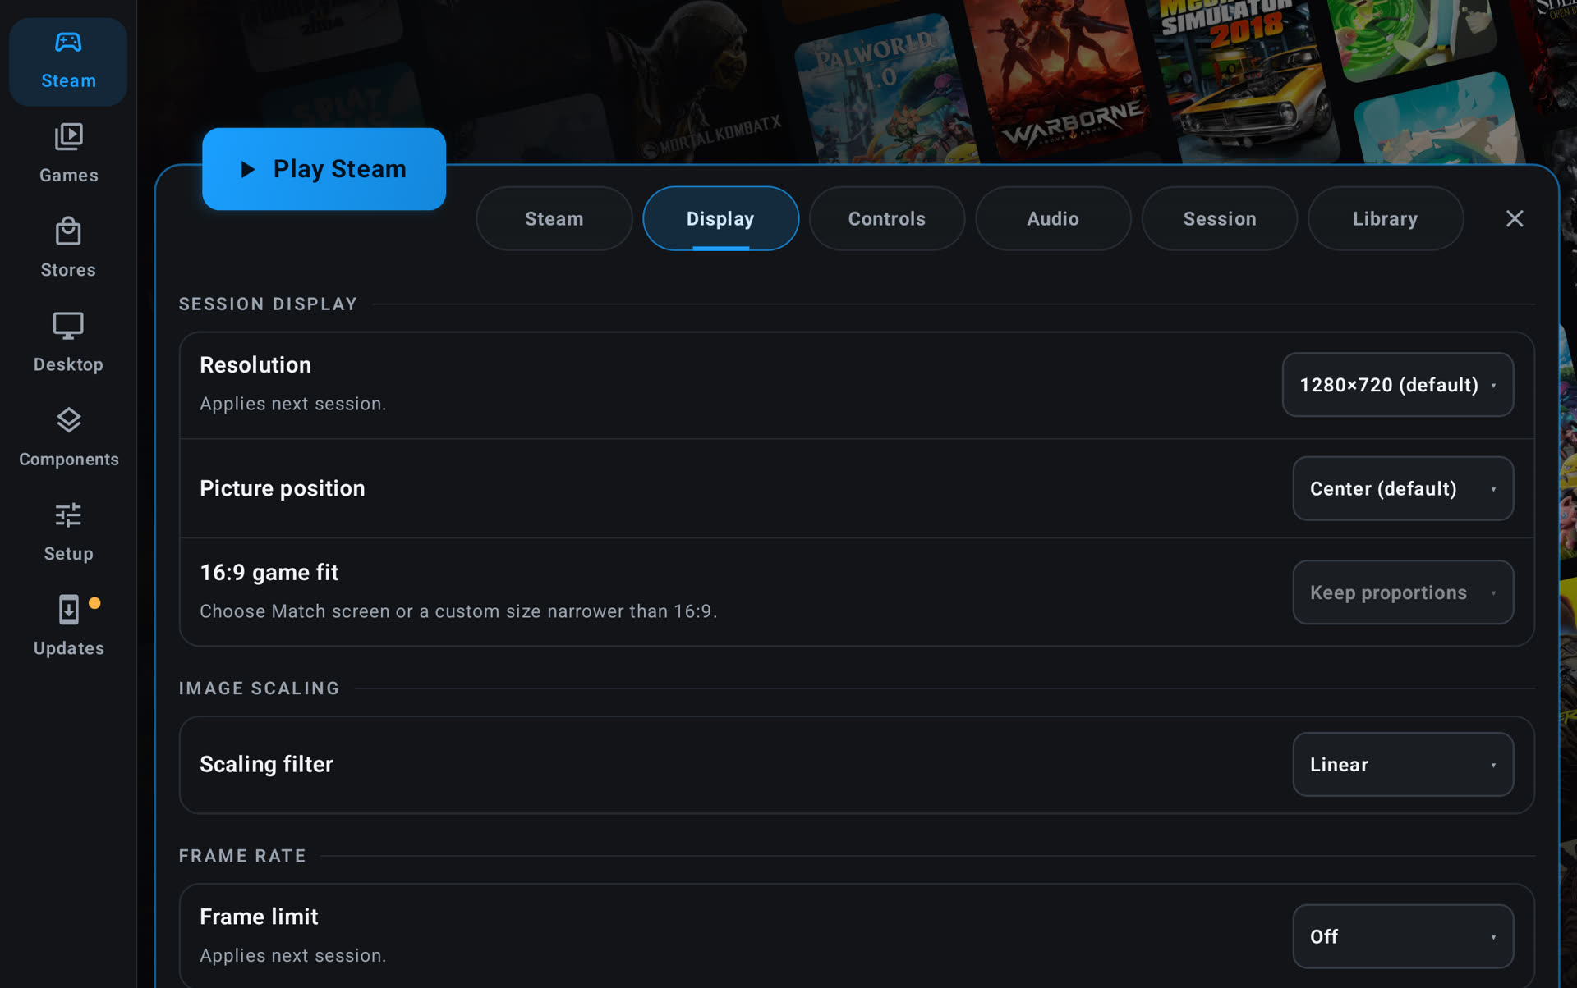Image resolution: width=1577 pixels, height=988 pixels.
Task: Go to the Session tab
Action: [x=1219, y=218]
